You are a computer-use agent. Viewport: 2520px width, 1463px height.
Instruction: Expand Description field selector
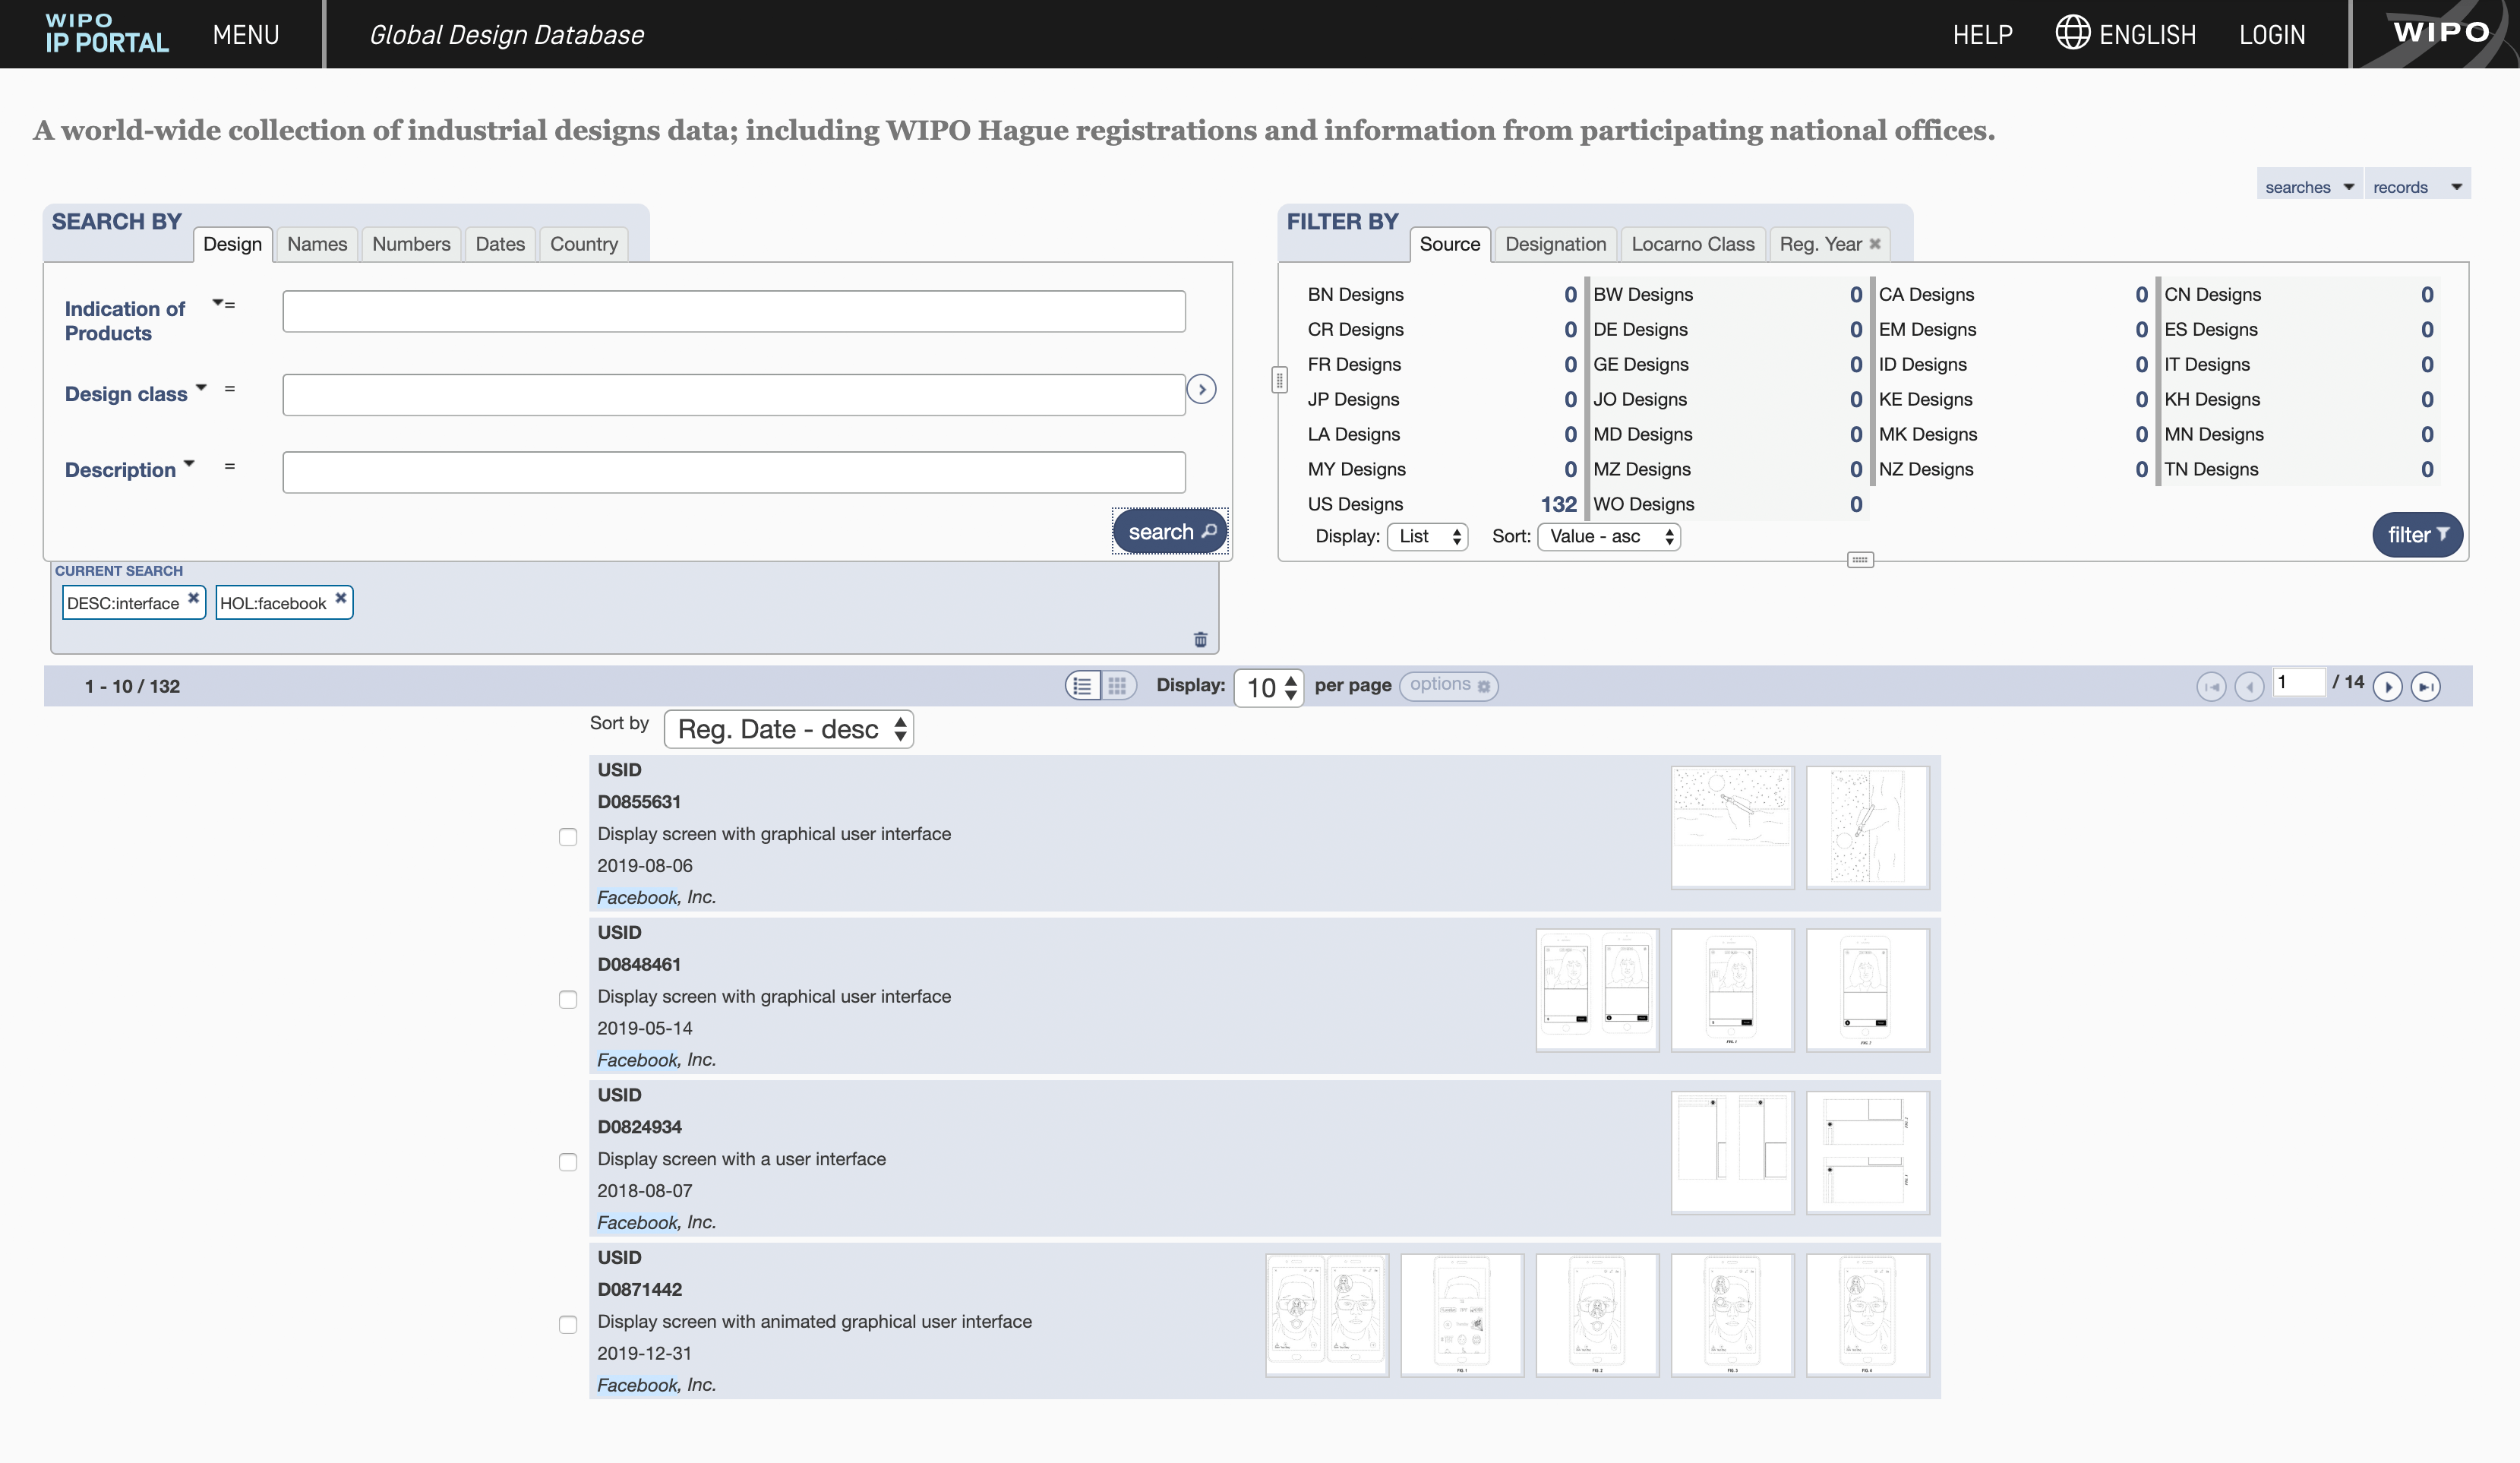pyautogui.click(x=189, y=463)
